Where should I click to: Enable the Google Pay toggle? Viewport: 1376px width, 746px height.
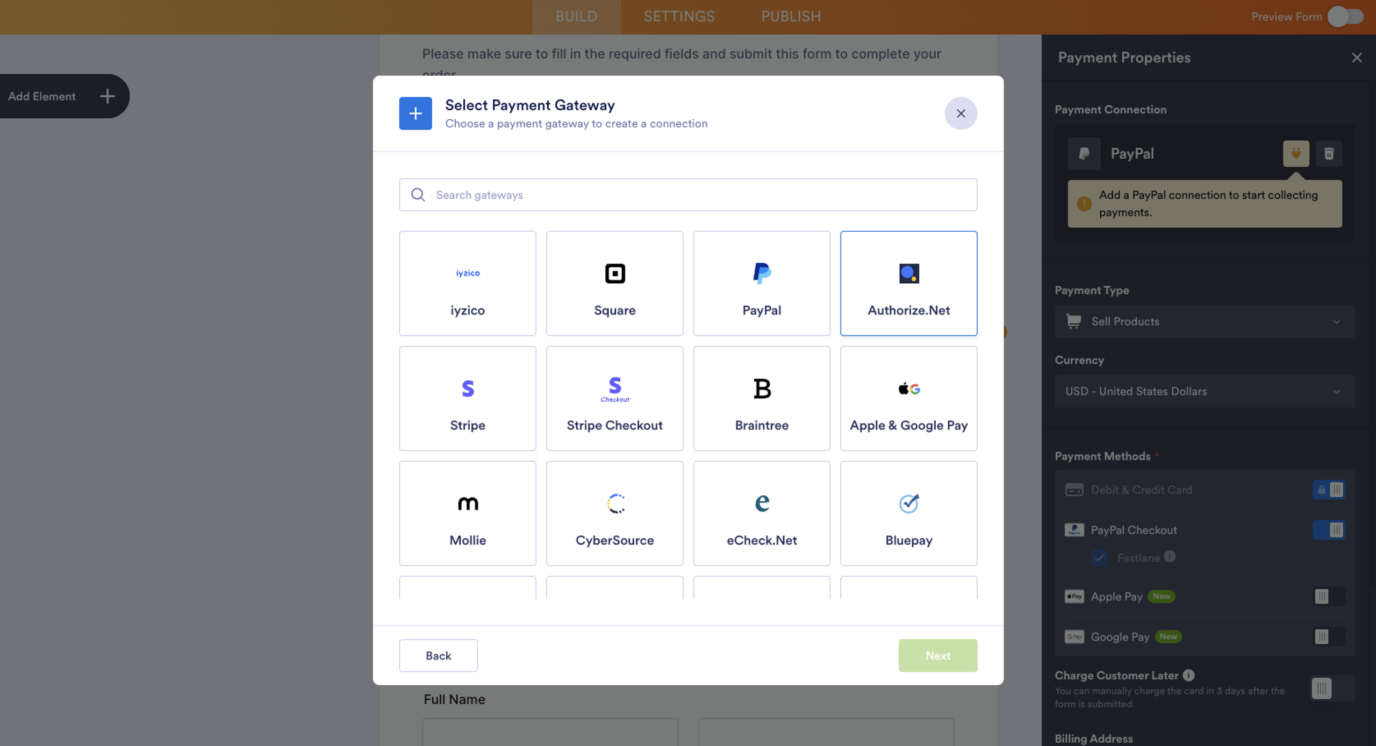1329,637
